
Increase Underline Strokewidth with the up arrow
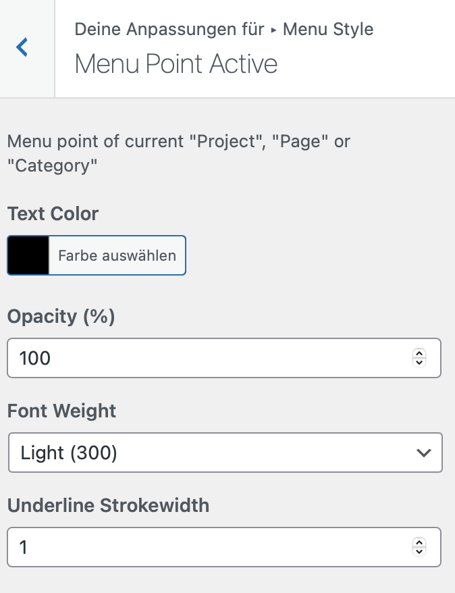pos(419,542)
